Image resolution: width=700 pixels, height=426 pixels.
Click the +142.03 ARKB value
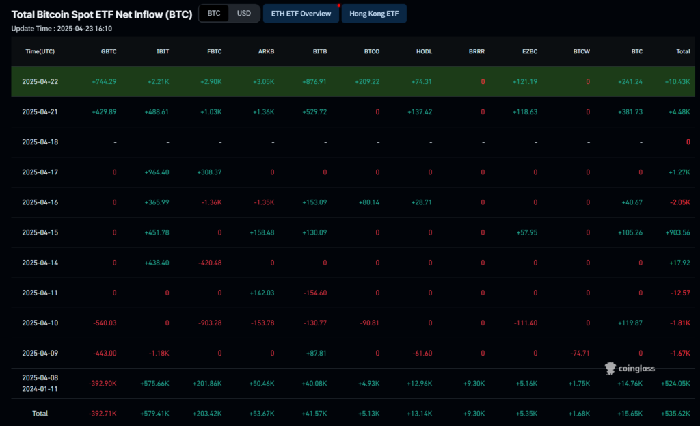point(262,293)
